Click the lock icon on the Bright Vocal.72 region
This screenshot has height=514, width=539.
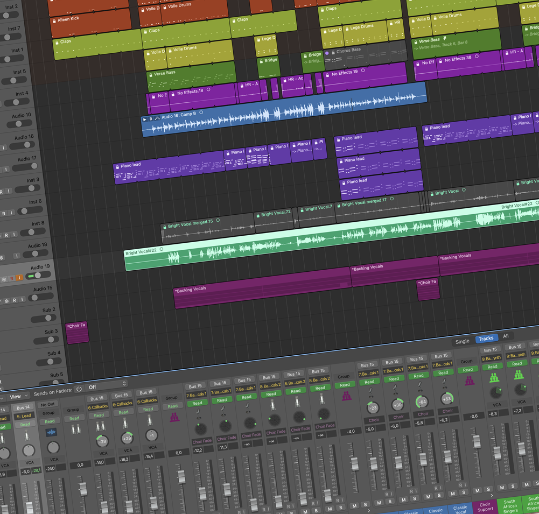coord(258,215)
